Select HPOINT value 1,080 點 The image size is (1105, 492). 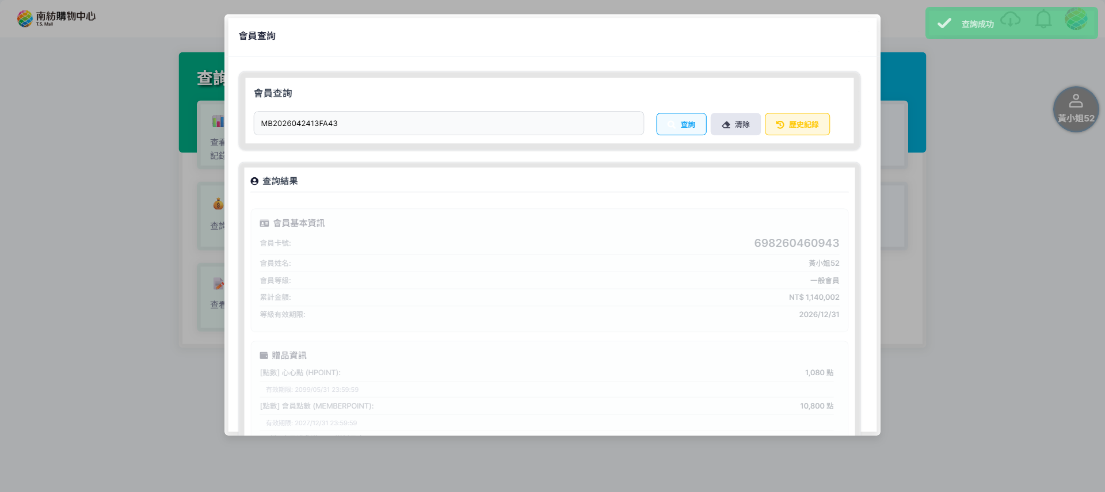[x=819, y=373]
